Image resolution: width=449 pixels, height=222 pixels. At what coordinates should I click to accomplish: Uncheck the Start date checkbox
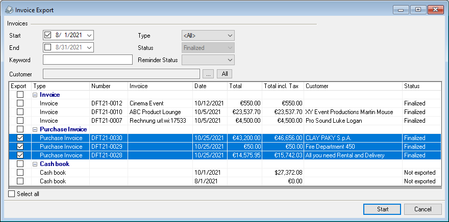pyautogui.click(x=48, y=35)
